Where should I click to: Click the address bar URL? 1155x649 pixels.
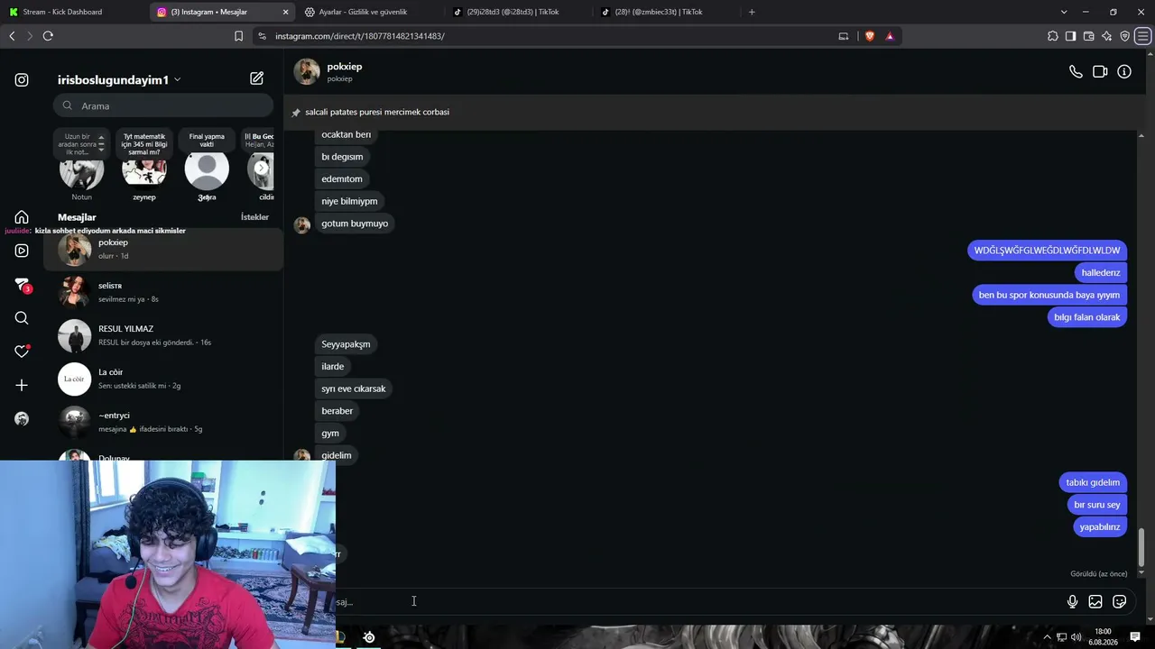point(360,36)
